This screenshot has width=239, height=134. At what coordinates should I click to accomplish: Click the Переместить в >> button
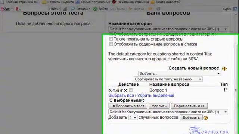click(189, 106)
